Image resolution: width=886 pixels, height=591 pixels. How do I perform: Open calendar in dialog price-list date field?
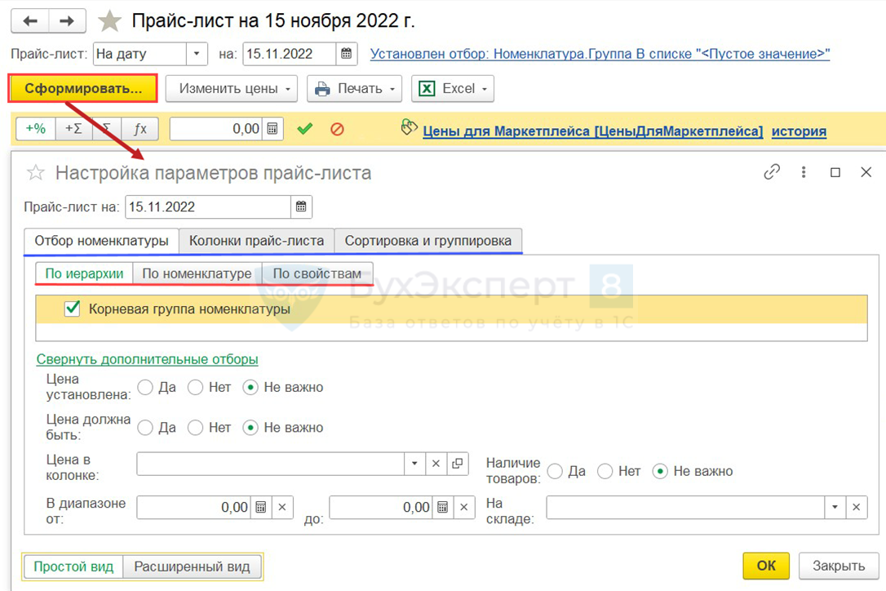pyautogui.click(x=301, y=207)
